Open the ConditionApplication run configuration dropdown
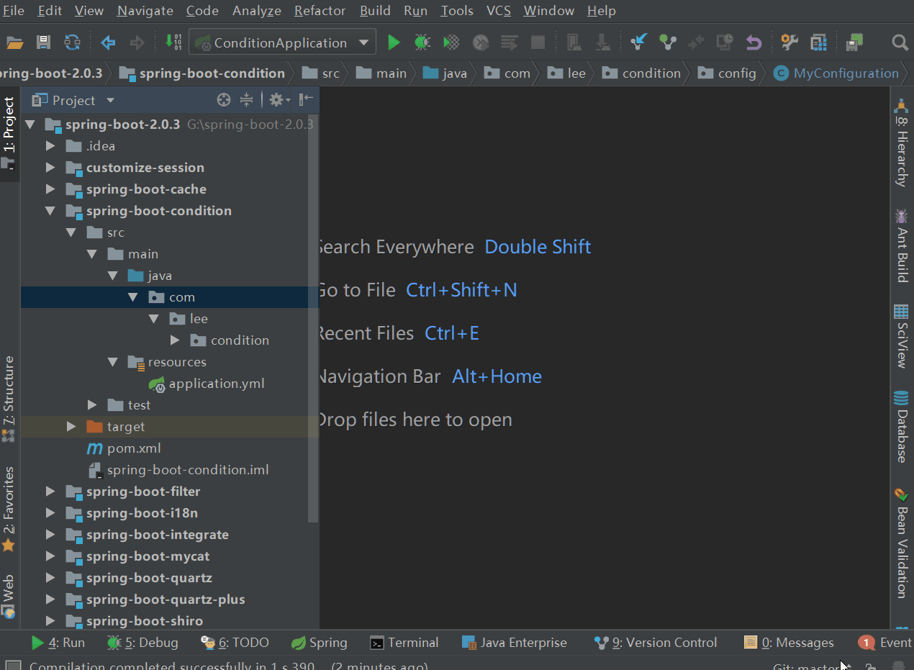This screenshot has width=914, height=670. click(282, 42)
